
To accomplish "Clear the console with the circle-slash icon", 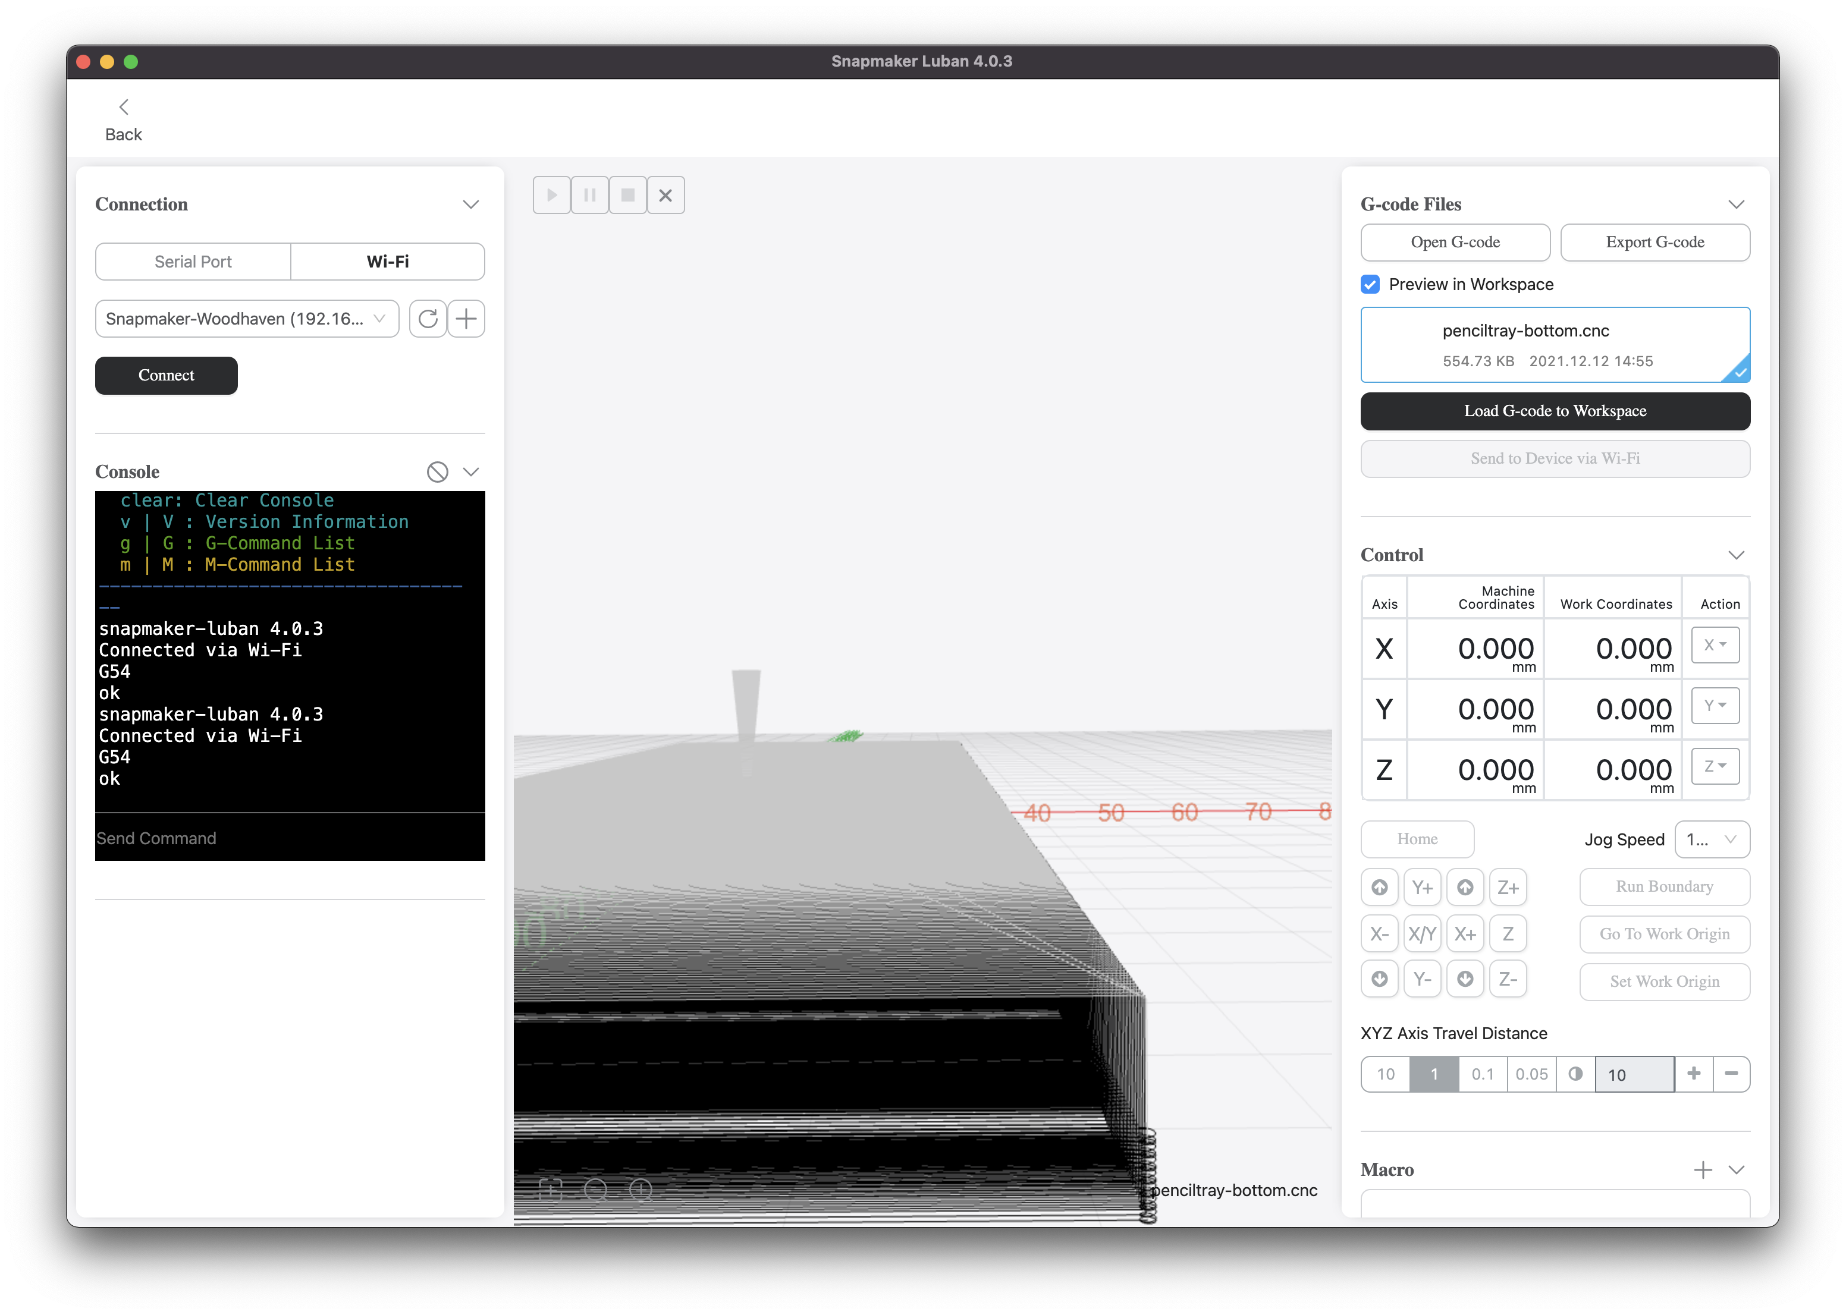I will (437, 472).
